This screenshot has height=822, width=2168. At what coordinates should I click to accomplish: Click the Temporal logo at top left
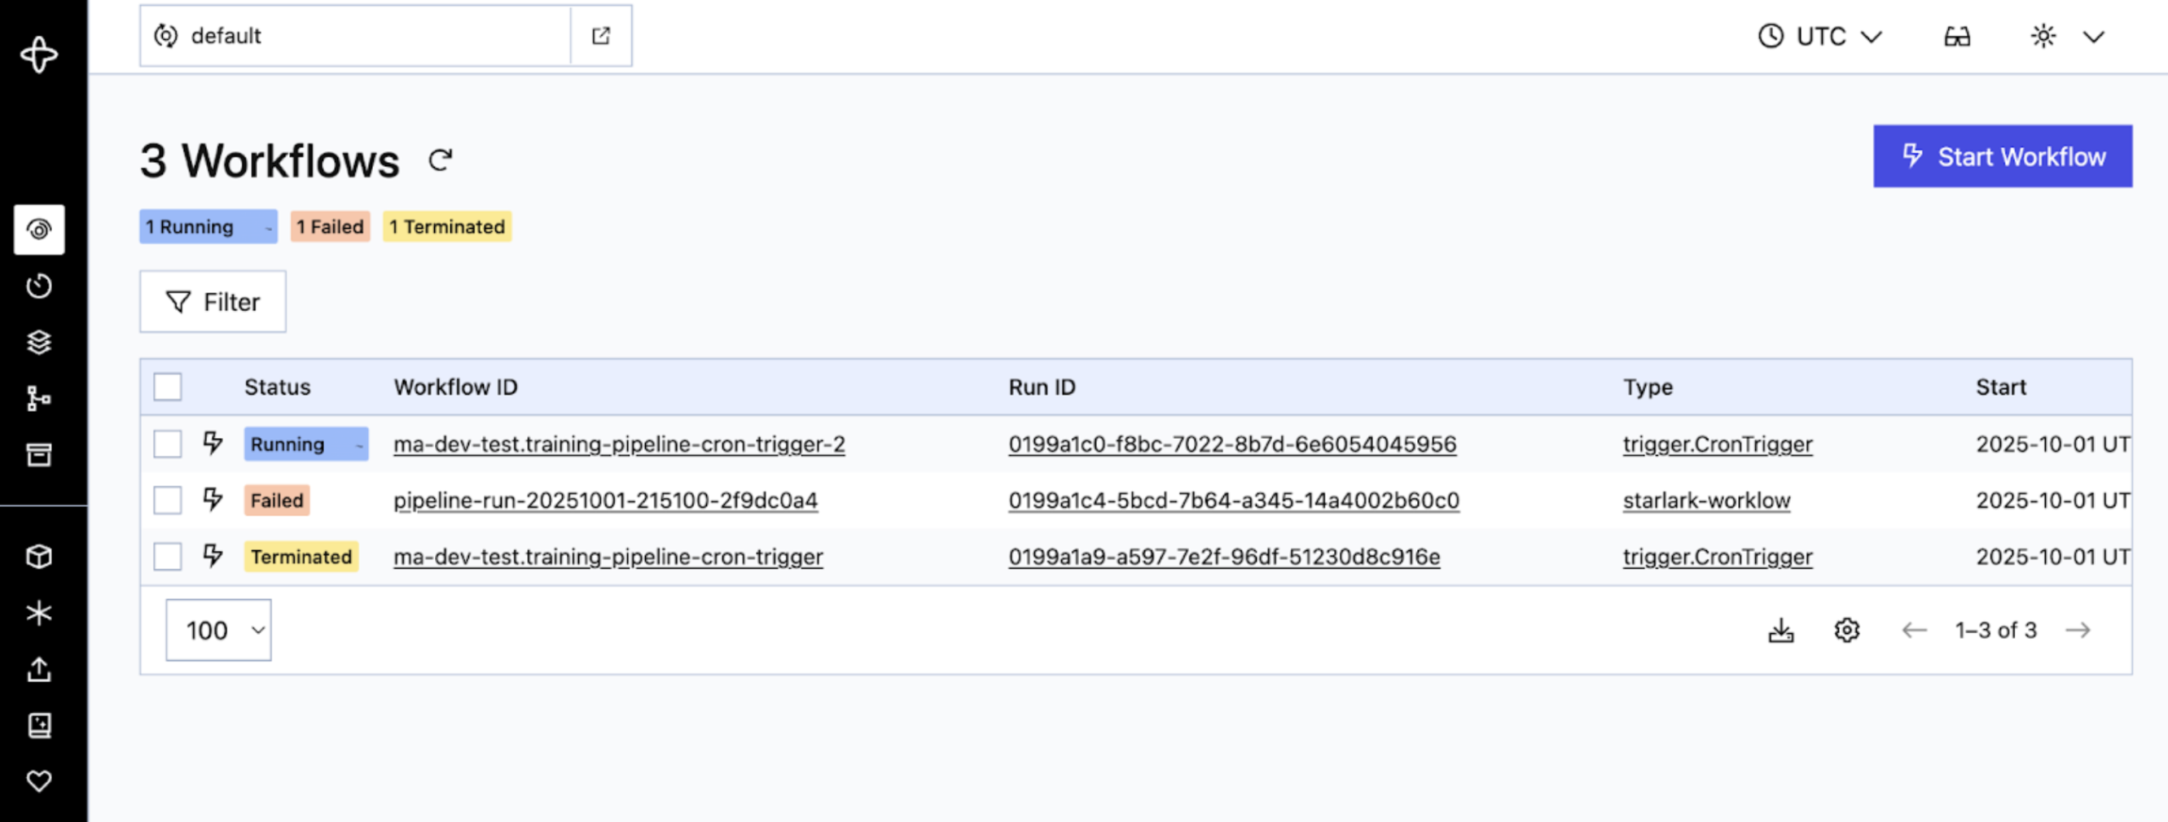[x=40, y=55]
